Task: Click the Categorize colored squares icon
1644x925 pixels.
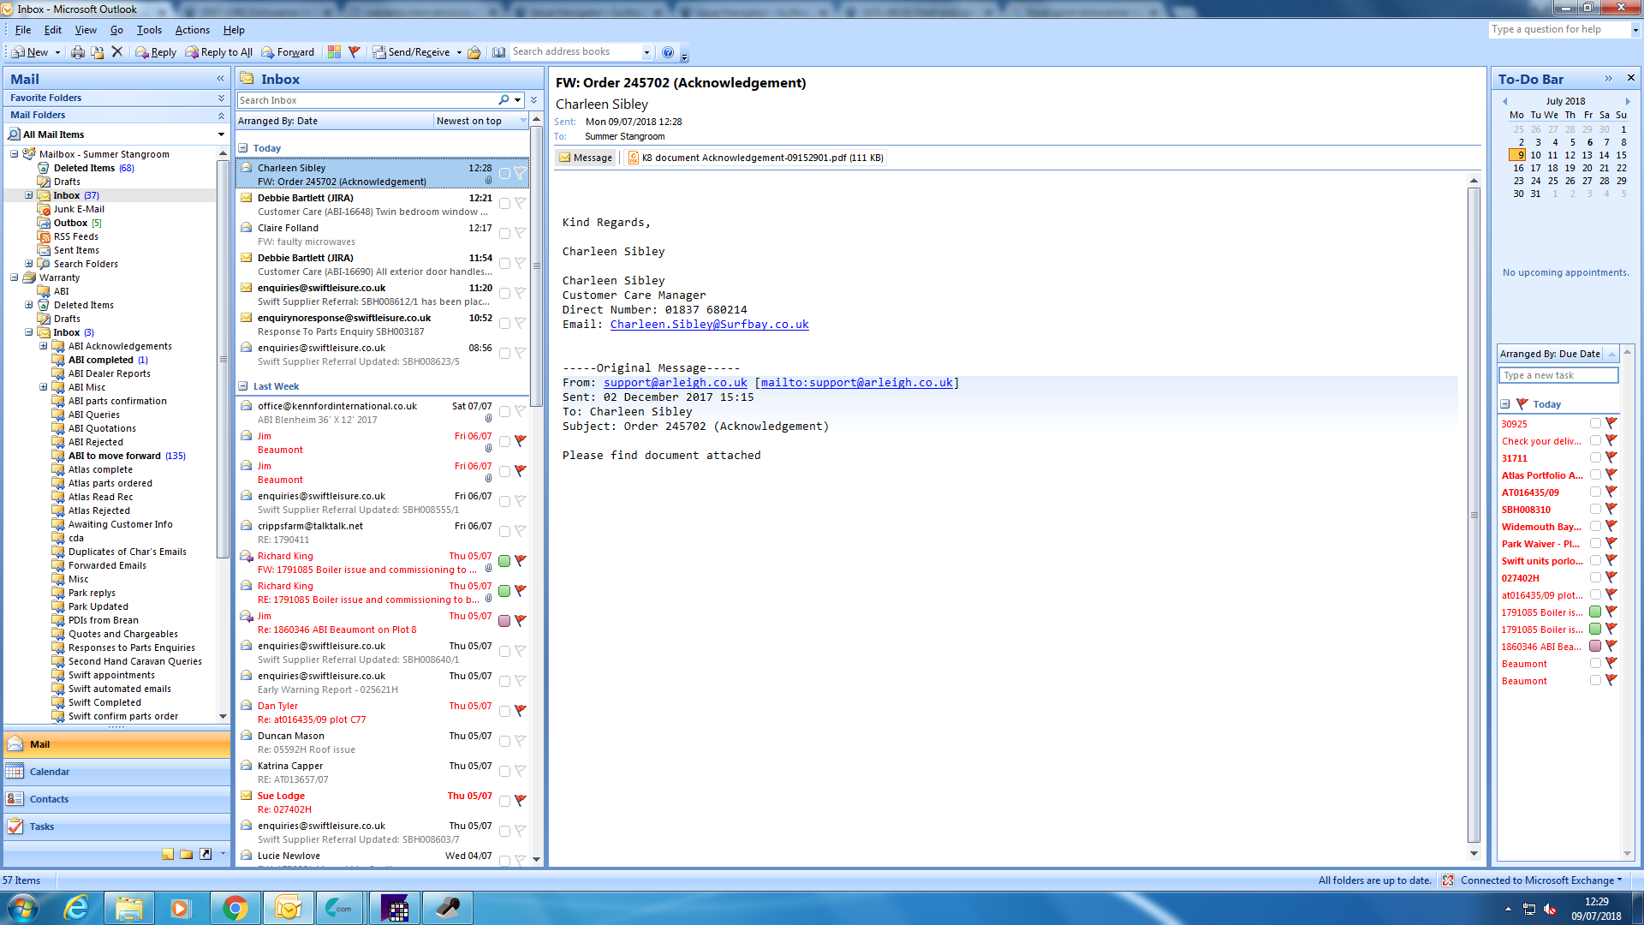Action: tap(334, 52)
